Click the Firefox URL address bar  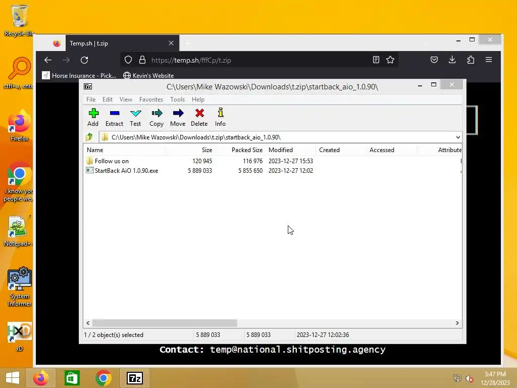(x=259, y=60)
